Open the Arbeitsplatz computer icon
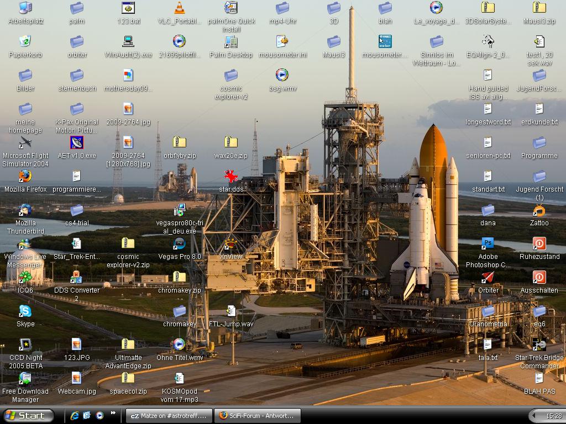 click(25, 8)
